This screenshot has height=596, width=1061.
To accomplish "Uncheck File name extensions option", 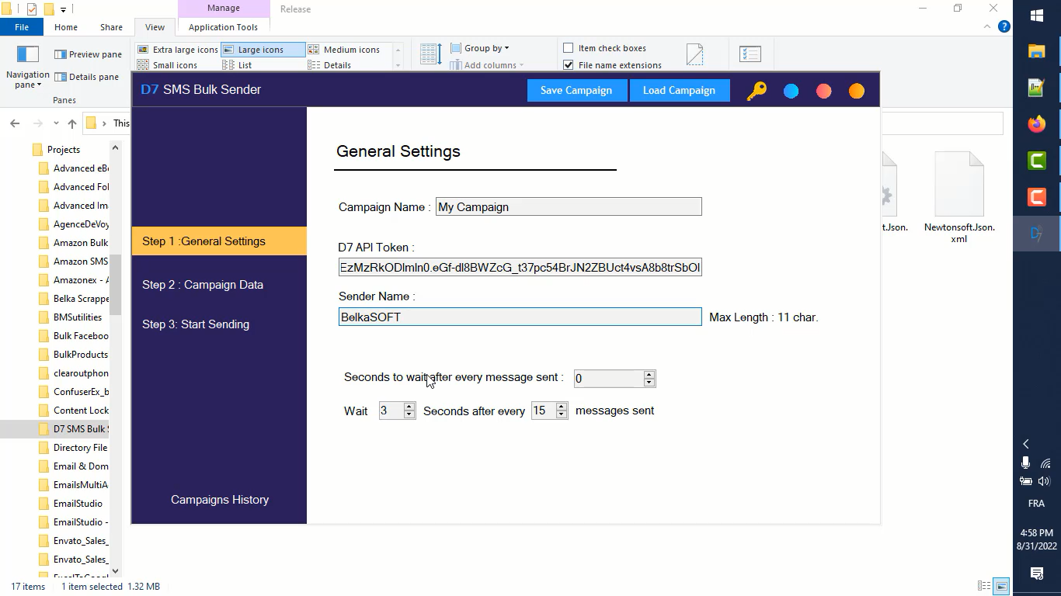I will pyautogui.click(x=569, y=65).
